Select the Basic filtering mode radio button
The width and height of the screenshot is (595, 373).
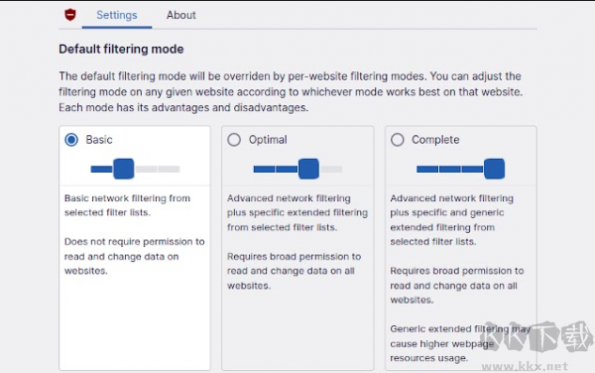(x=71, y=140)
